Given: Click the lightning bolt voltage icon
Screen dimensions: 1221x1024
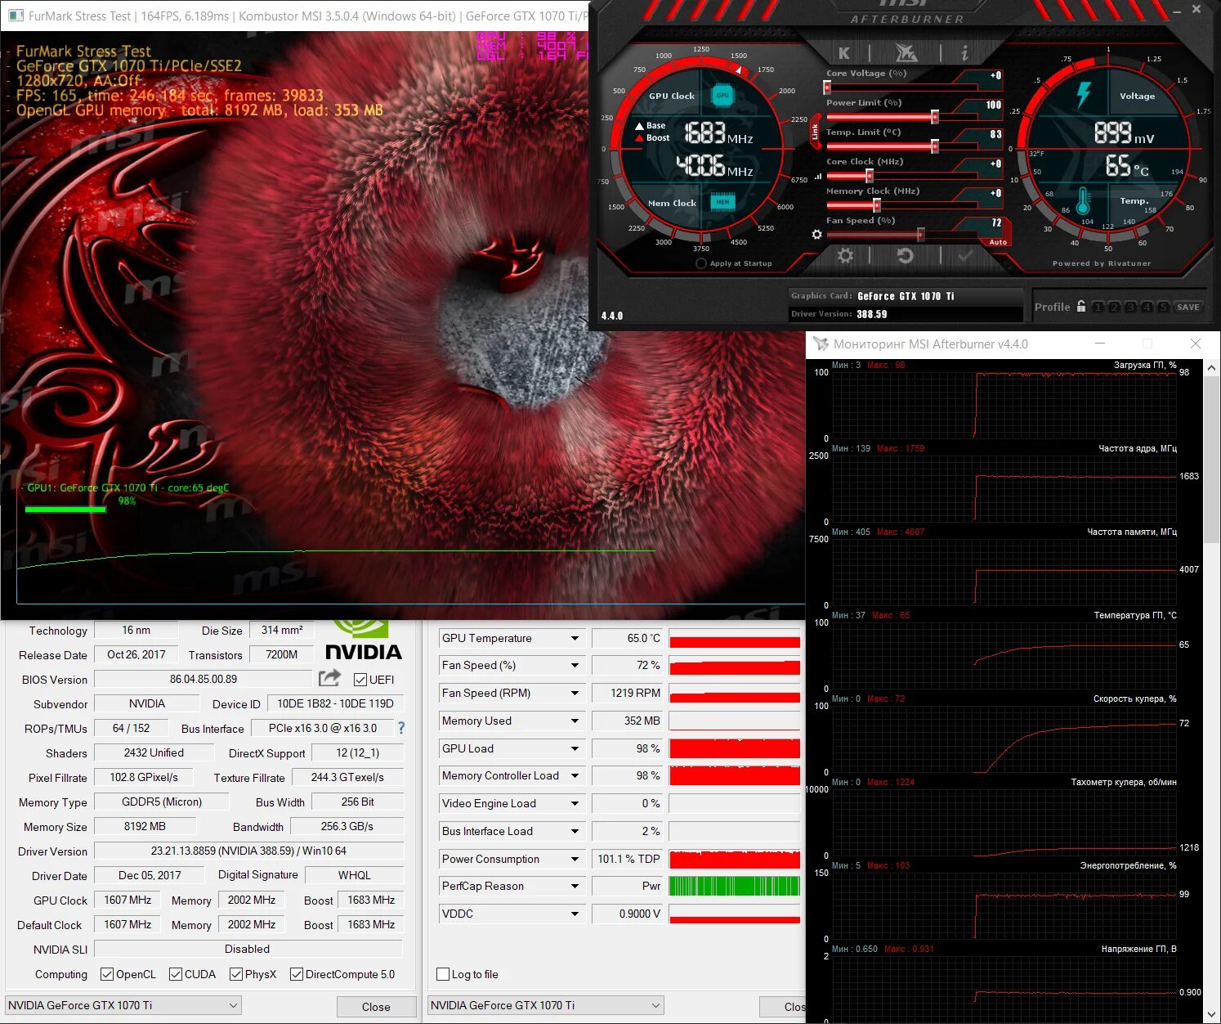Looking at the screenshot, I should [x=1084, y=94].
